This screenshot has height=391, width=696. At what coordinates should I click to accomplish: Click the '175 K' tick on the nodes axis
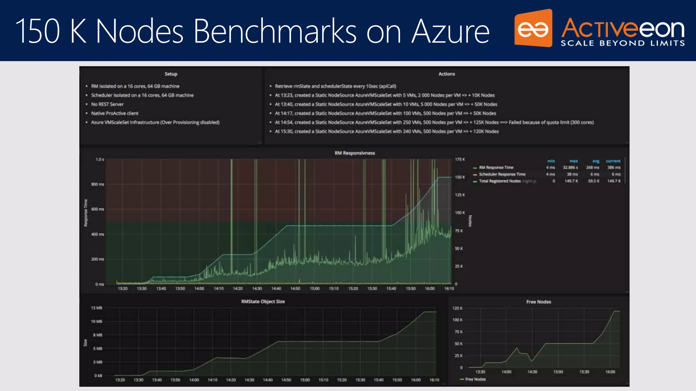[460, 160]
